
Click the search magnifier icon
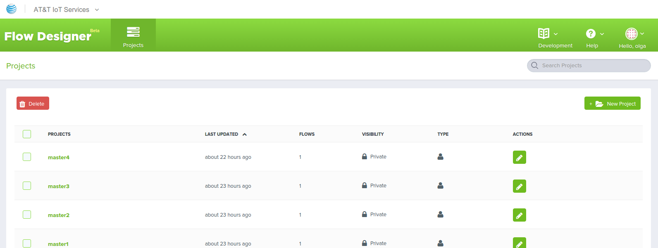[x=534, y=66]
